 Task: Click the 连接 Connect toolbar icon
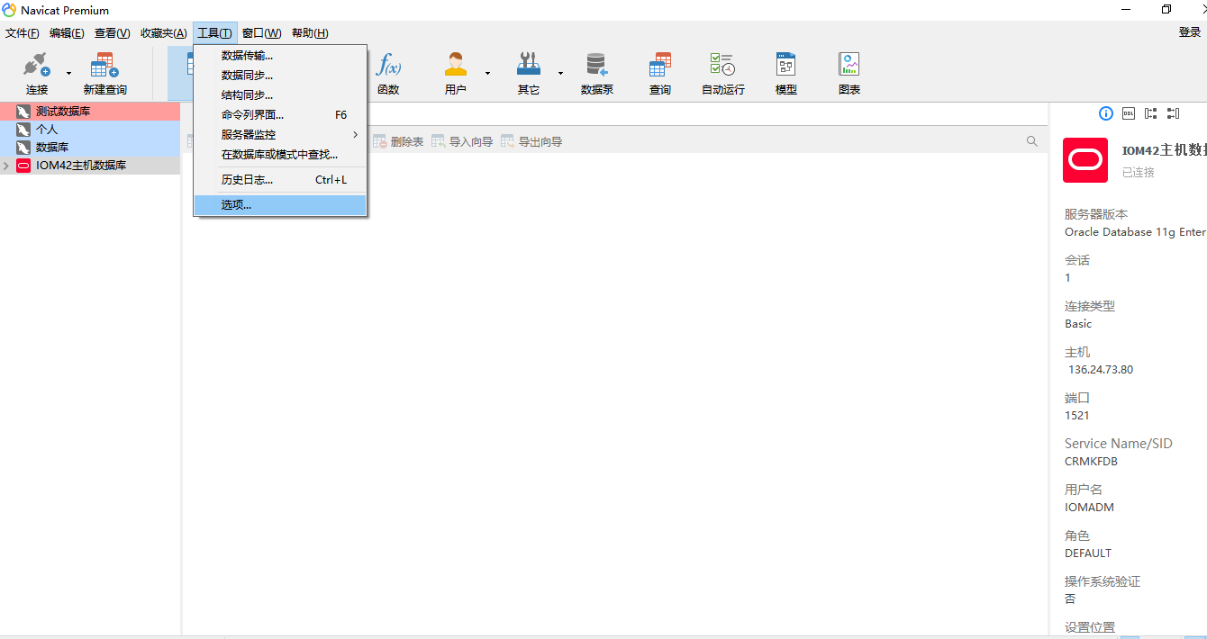tap(36, 72)
